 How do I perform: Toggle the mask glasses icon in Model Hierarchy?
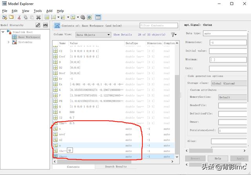(45, 25)
